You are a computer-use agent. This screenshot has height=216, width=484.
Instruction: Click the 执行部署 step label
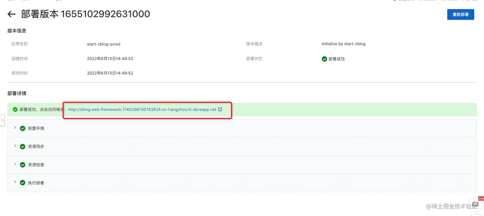click(36, 183)
